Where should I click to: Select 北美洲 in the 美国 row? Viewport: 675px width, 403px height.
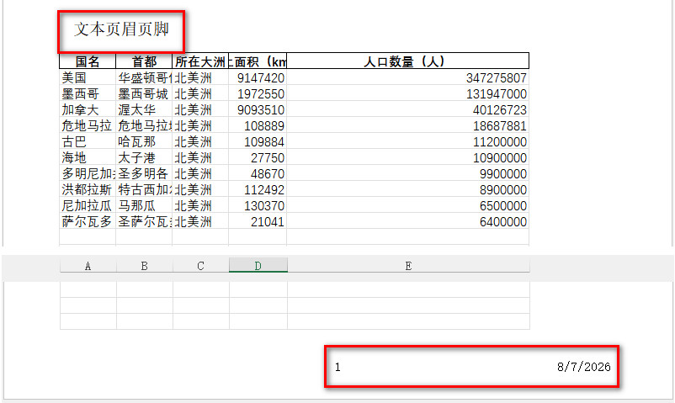click(x=200, y=78)
